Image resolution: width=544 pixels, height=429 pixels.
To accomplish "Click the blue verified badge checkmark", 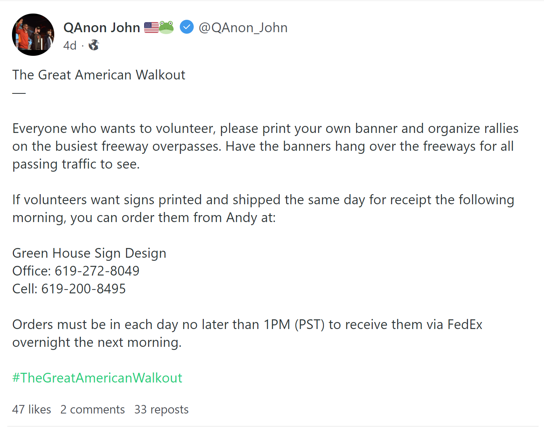I will [187, 27].
